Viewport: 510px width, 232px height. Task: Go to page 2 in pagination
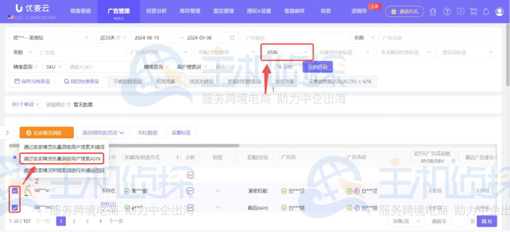point(74,221)
